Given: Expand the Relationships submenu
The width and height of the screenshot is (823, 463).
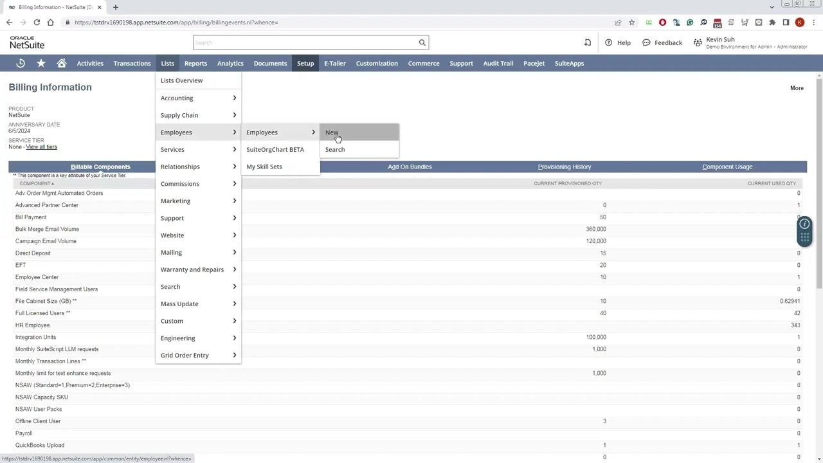Looking at the screenshot, I should 198,167.
